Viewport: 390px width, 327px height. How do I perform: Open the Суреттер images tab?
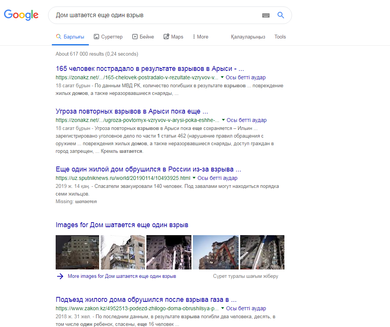point(108,37)
